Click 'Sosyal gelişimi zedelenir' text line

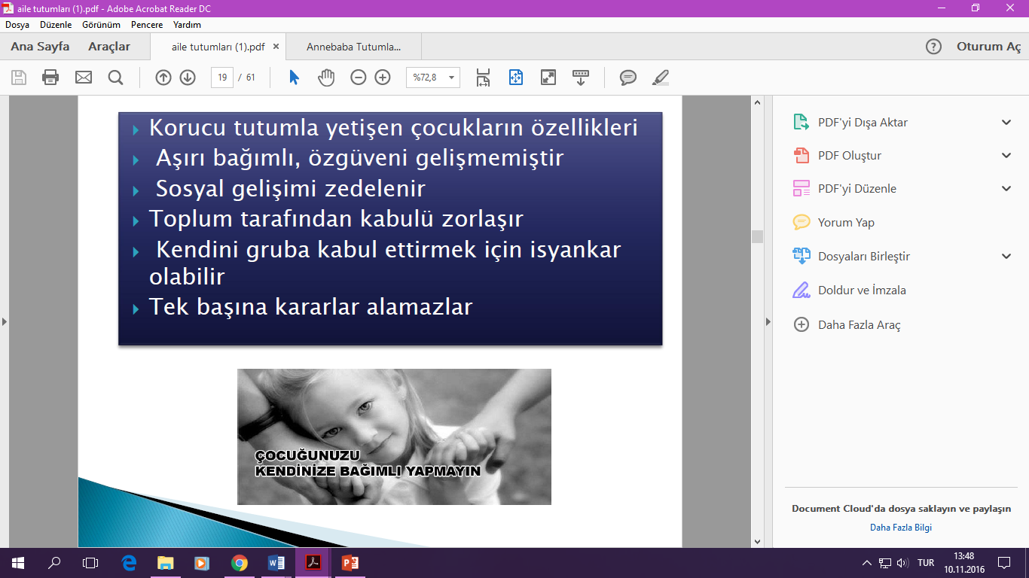291,188
